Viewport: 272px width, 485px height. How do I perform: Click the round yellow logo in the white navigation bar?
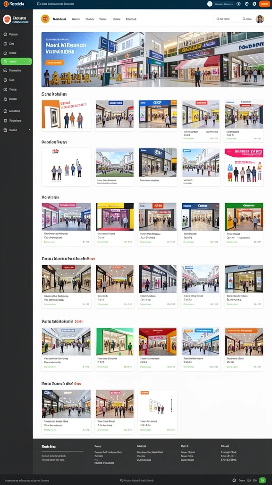pos(45,19)
